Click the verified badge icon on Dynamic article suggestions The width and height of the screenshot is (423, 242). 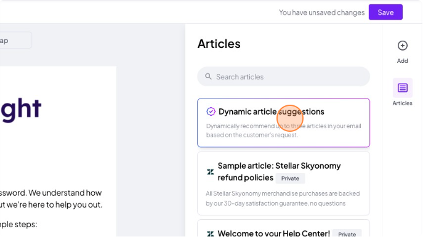211,111
